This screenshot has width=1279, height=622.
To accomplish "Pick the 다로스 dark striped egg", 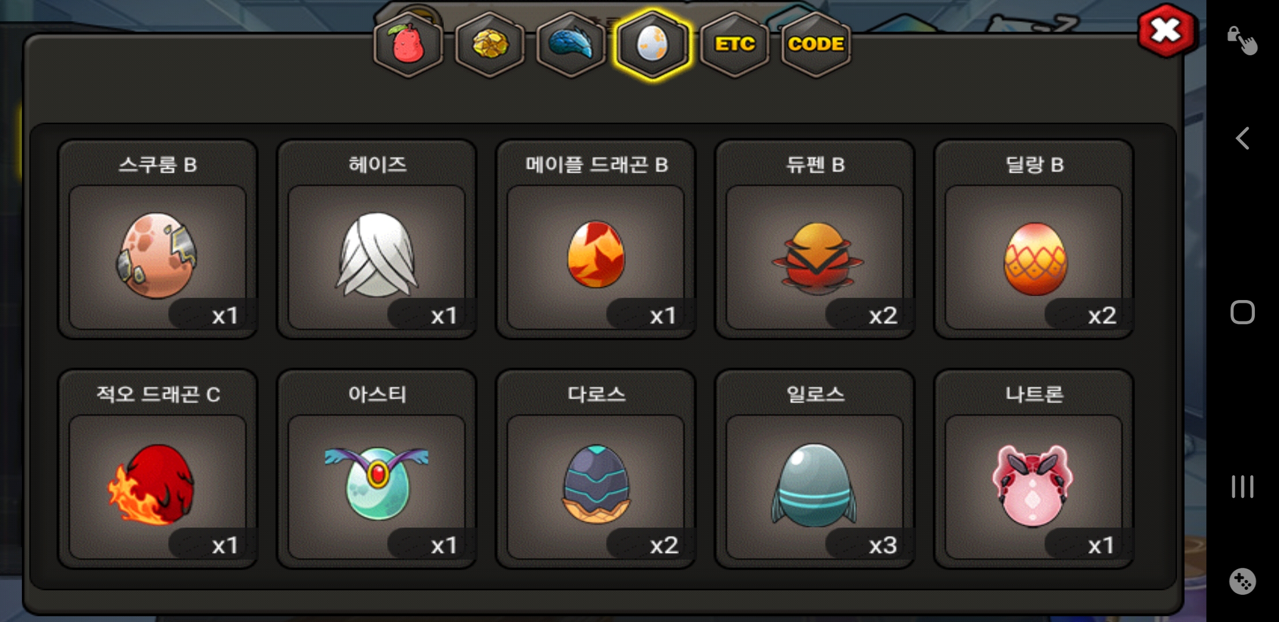I will click(x=596, y=469).
